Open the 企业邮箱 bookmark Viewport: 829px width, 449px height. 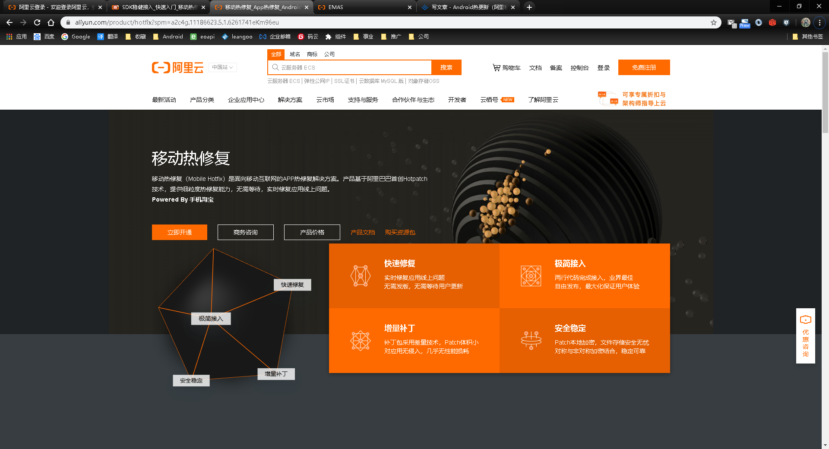(275, 37)
